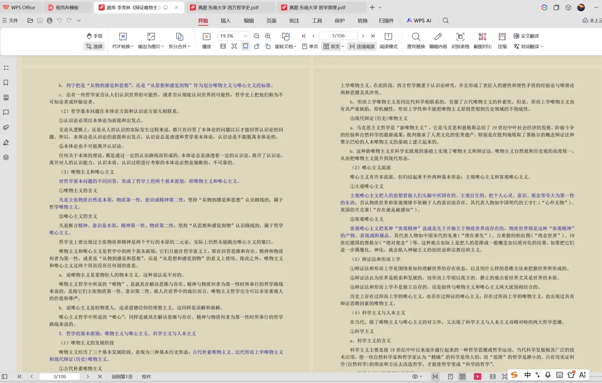The image size is (602, 383).
Task: Switch to 工具 ribbon tab
Action: (x=317, y=21)
